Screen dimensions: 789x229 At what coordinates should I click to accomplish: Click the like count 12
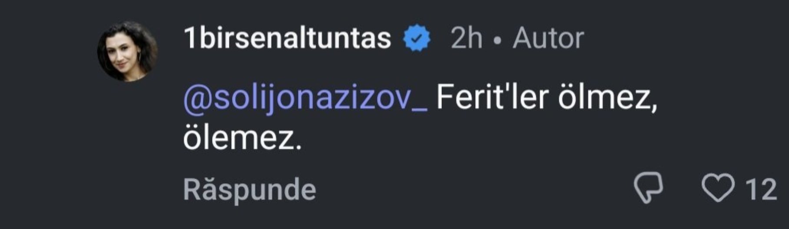click(x=761, y=190)
